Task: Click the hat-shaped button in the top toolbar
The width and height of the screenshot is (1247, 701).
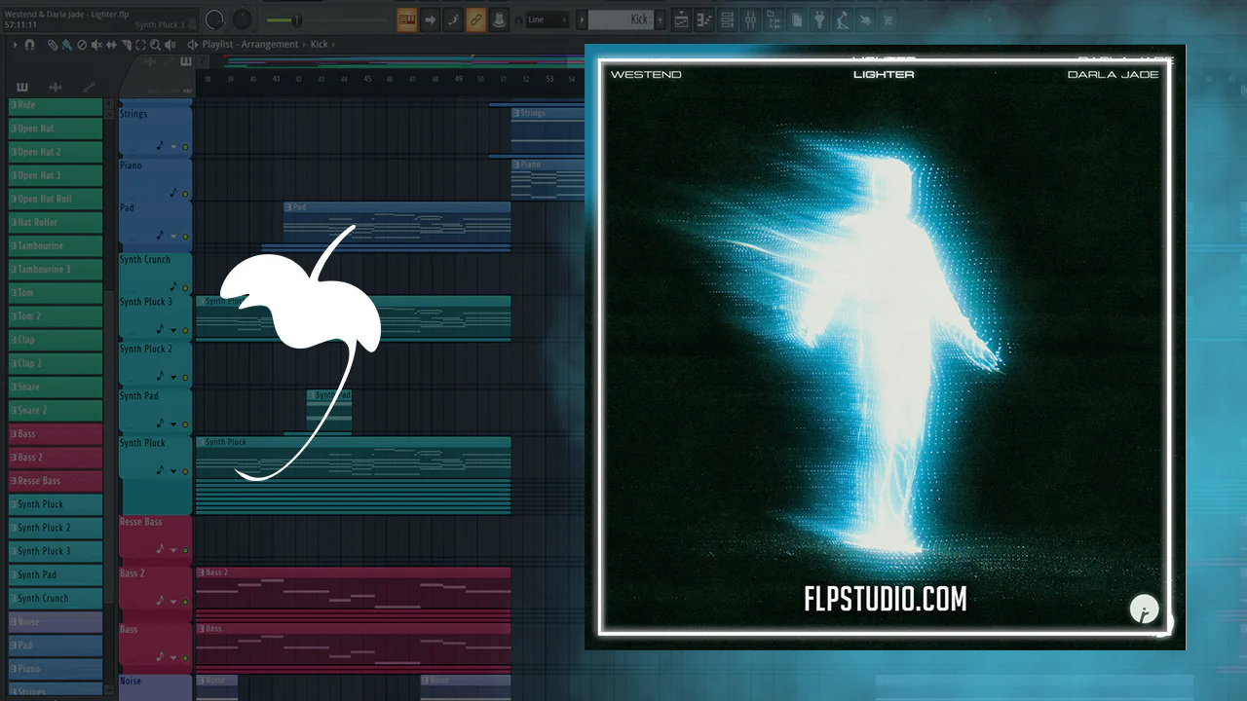Action: coord(499,19)
